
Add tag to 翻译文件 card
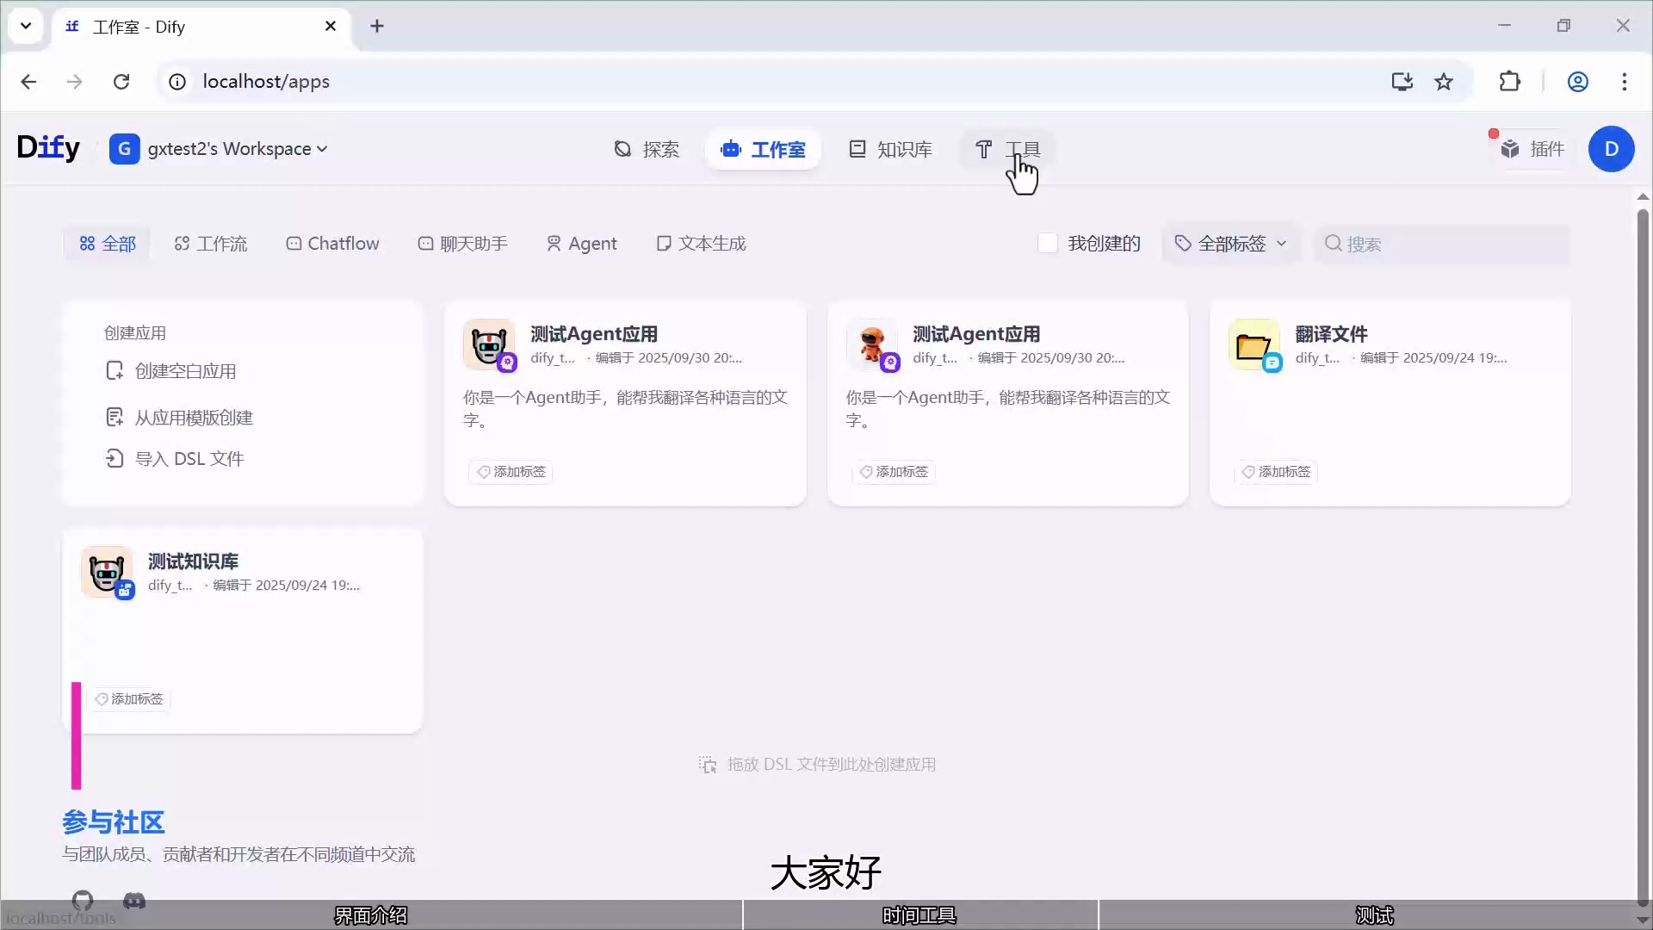click(1276, 472)
